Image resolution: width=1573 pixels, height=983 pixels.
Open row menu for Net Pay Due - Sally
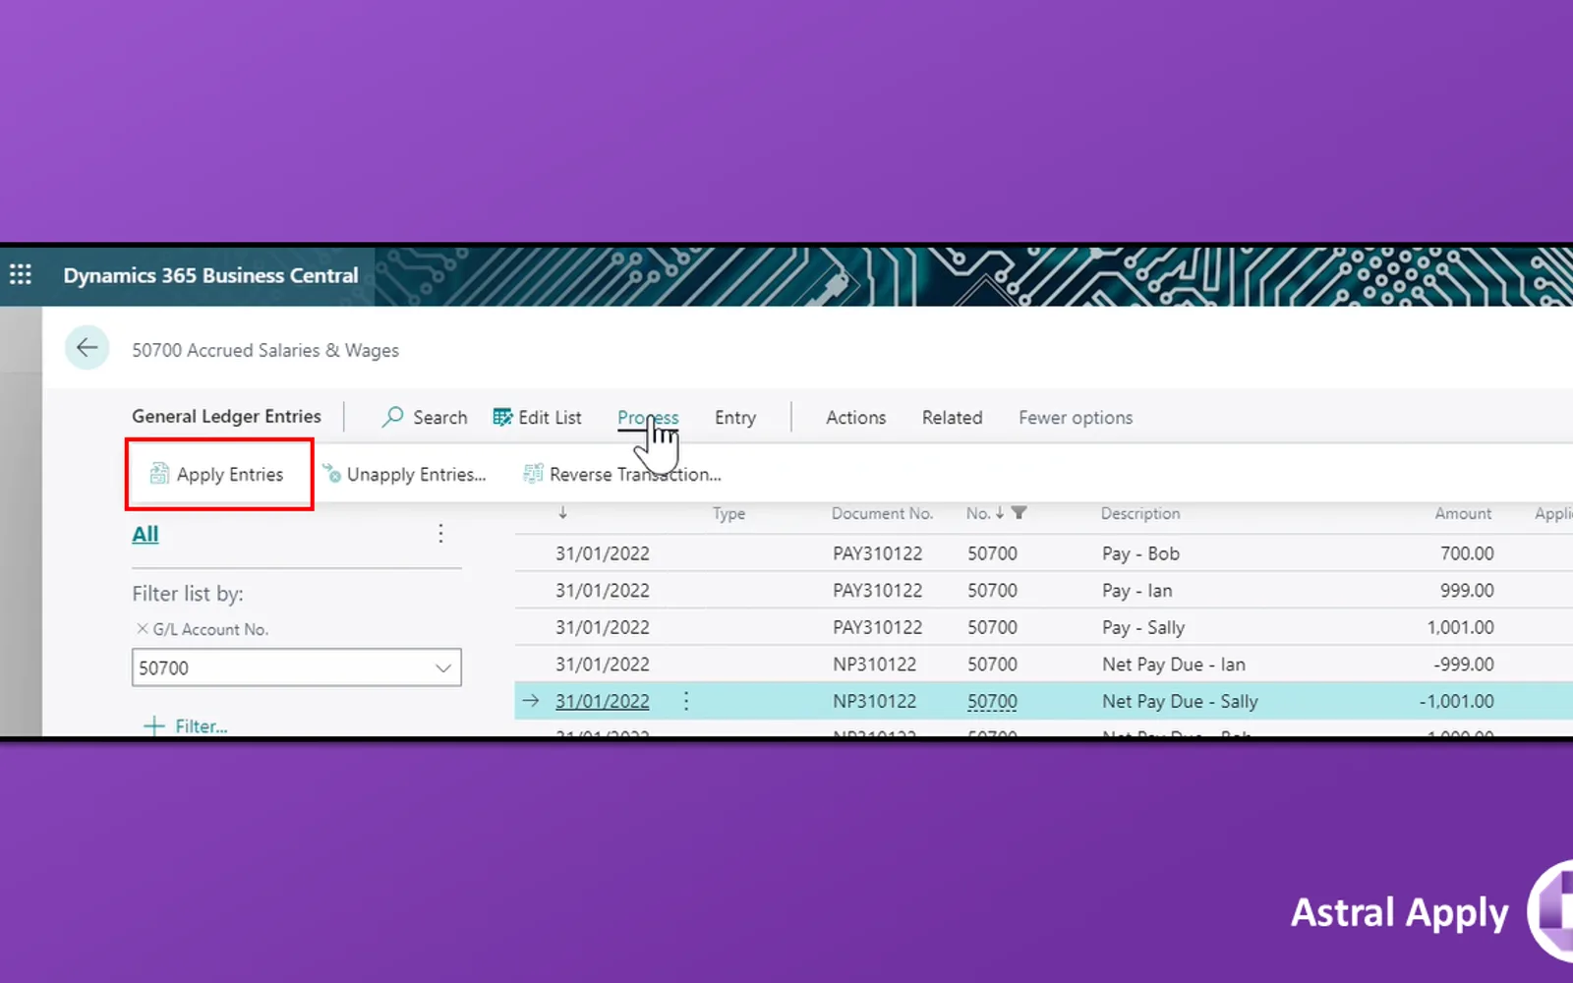pos(686,701)
